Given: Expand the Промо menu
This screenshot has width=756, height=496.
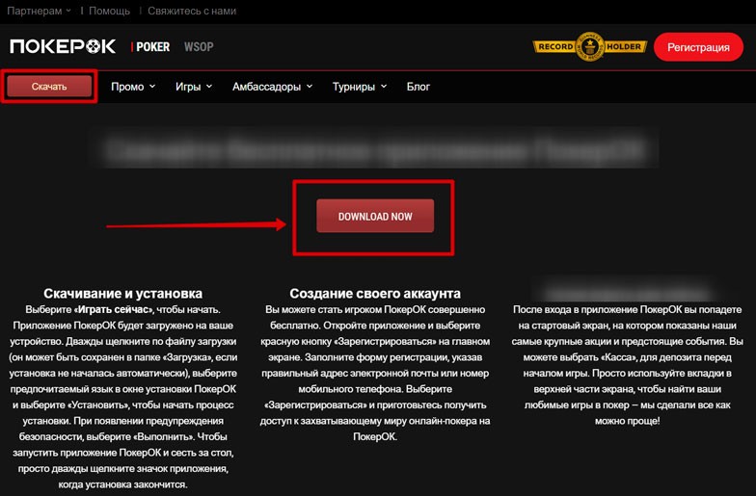Looking at the screenshot, I should [133, 87].
